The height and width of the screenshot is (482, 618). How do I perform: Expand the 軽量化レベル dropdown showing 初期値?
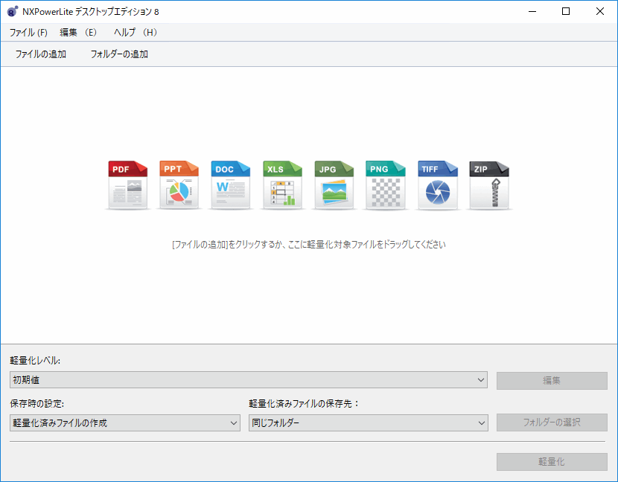pos(248,380)
